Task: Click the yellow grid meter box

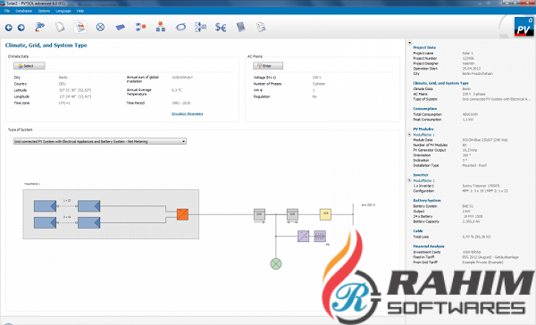Action: coord(325,214)
